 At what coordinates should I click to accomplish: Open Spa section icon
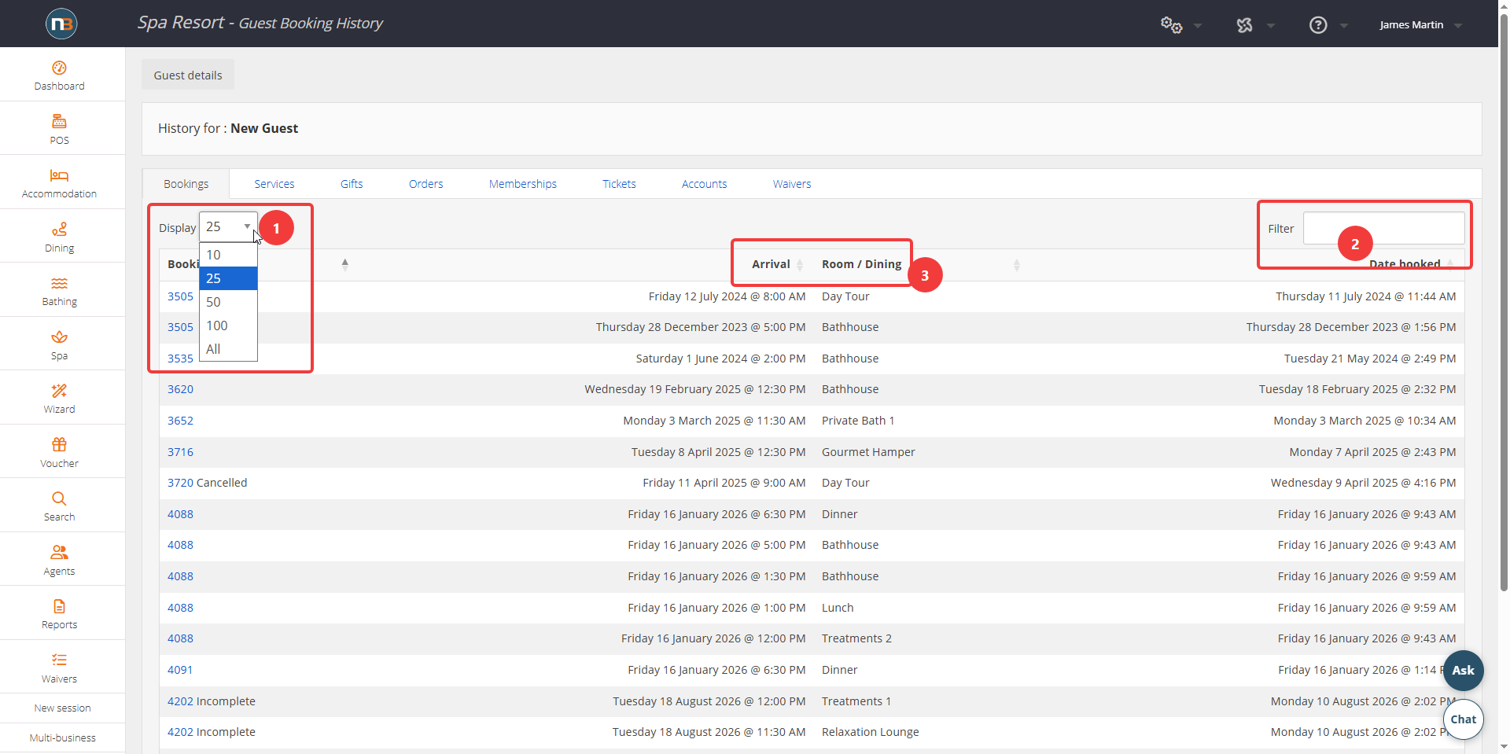pos(60,344)
